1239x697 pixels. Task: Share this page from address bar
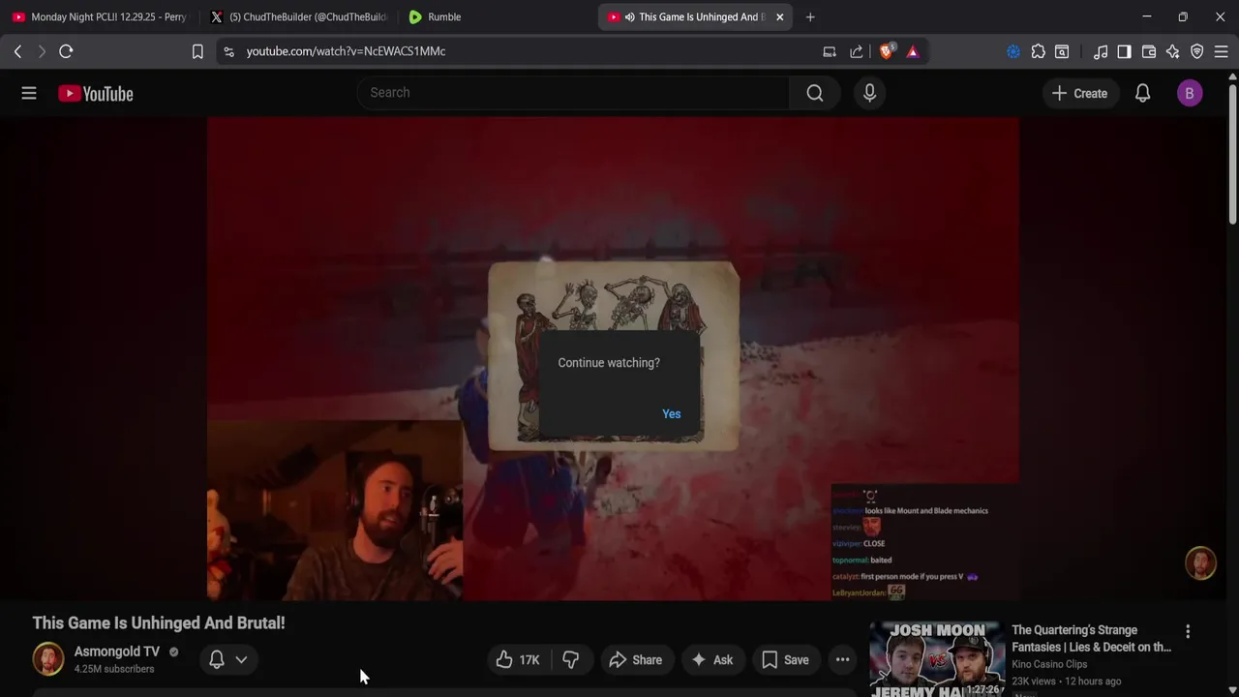pos(857,51)
